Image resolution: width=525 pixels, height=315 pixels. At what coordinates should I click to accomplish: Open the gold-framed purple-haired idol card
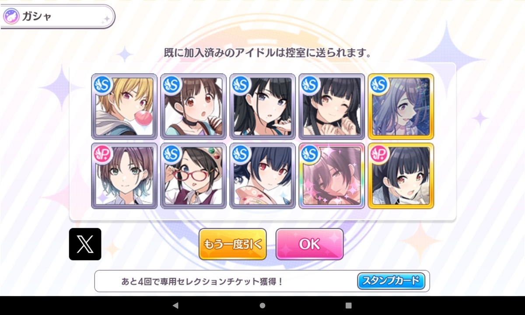tap(401, 106)
